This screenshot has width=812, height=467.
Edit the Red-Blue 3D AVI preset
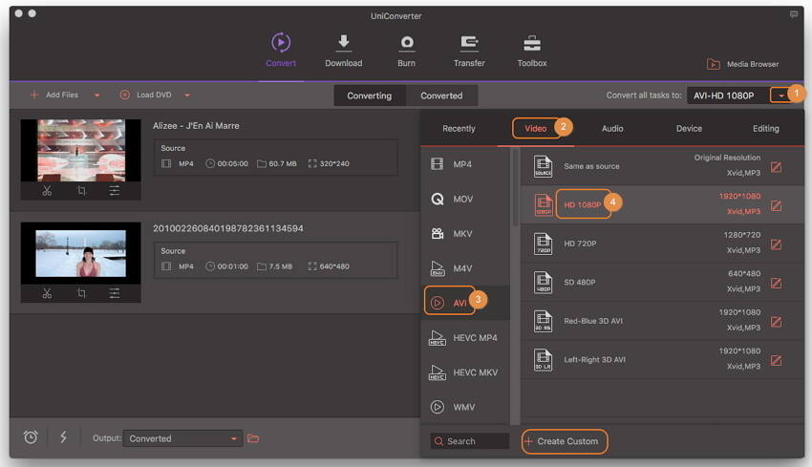(x=776, y=322)
